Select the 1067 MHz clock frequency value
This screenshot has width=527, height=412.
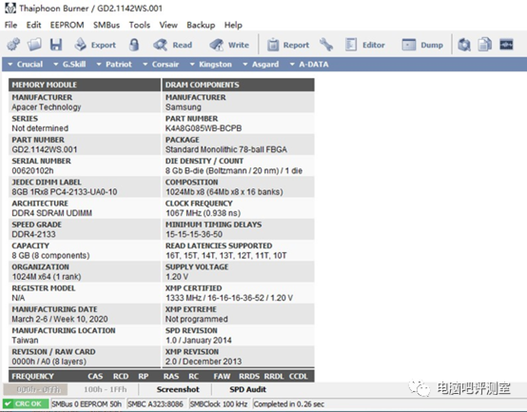coord(203,213)
